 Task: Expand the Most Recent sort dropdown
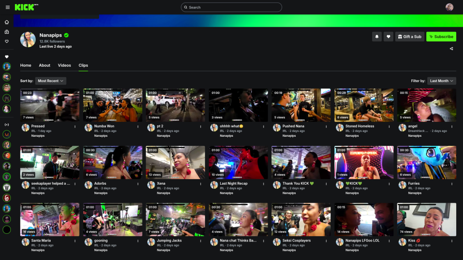51,81
